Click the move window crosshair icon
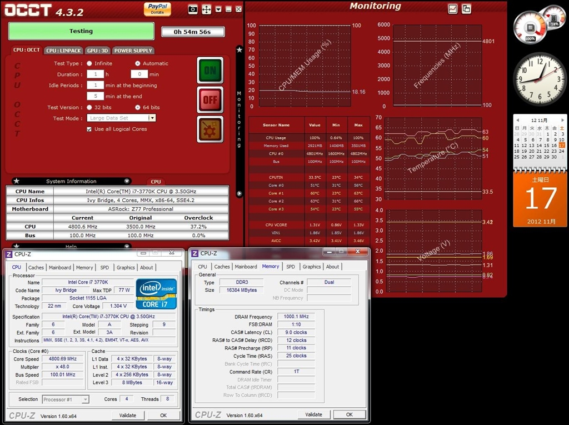Image resolution: width=569 pixels, height=425 pixels. pyautogui.click(x=206, y=9)
